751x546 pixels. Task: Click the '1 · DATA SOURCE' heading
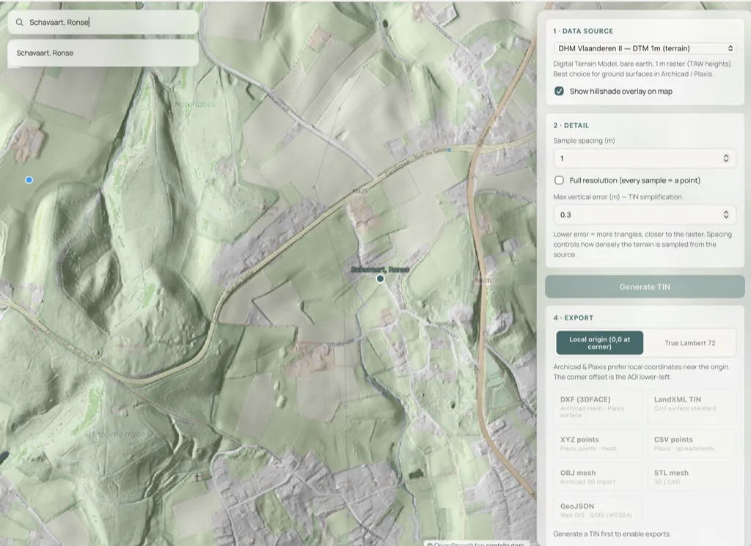583,31
